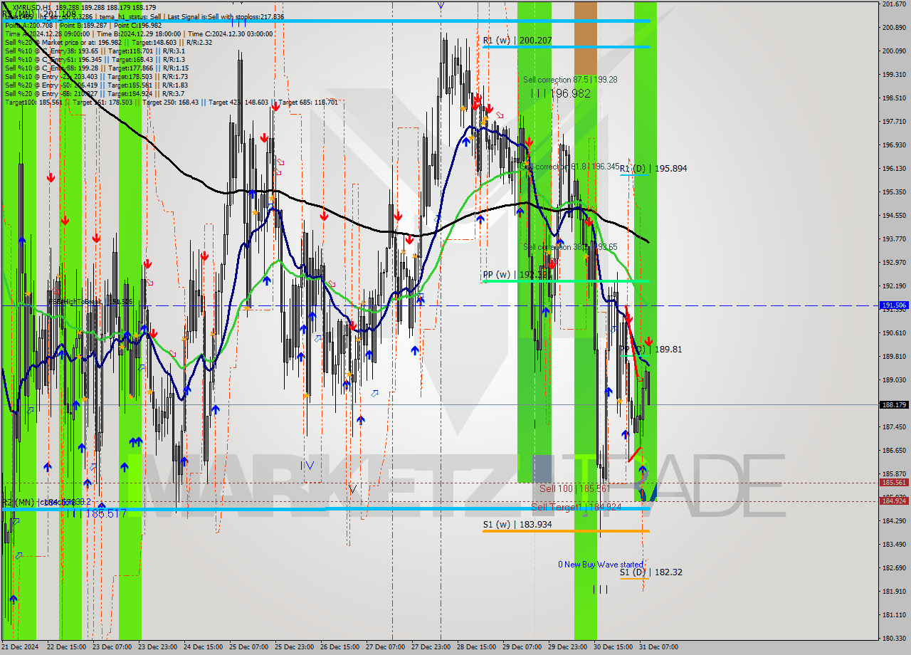The width and height of the screenshot is (911, 655).
Task: Click the 200.890 price axis value
Action: tap(894, 27)
